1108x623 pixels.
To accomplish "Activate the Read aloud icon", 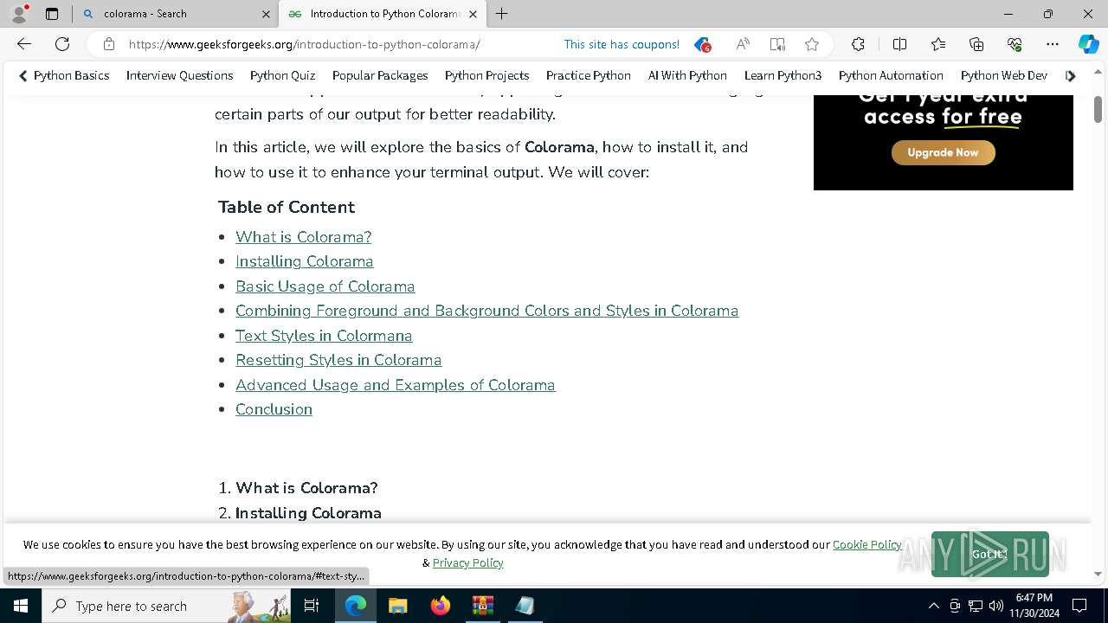I will point(743,44).
